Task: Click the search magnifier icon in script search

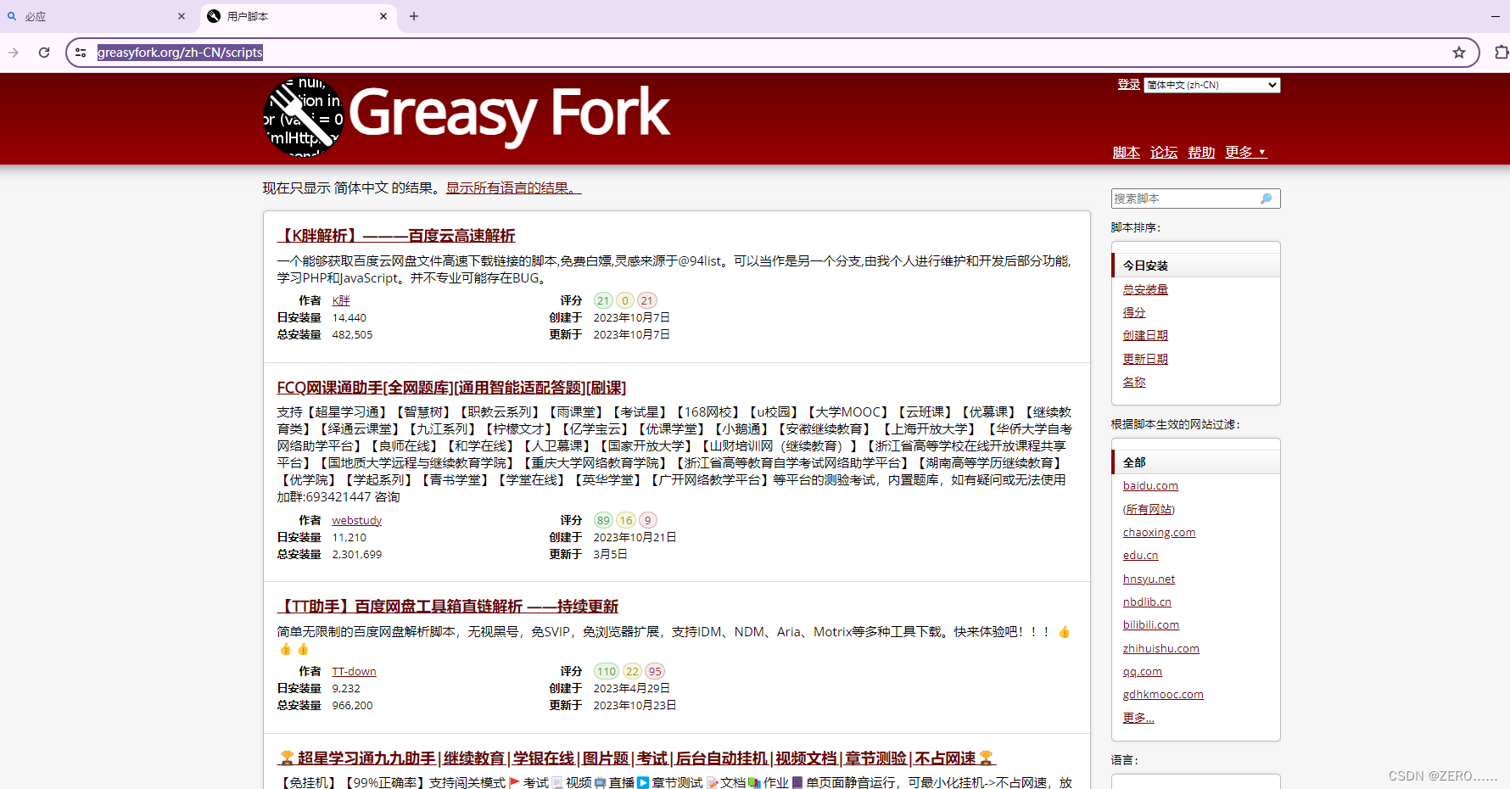Action: point(1267,199)
